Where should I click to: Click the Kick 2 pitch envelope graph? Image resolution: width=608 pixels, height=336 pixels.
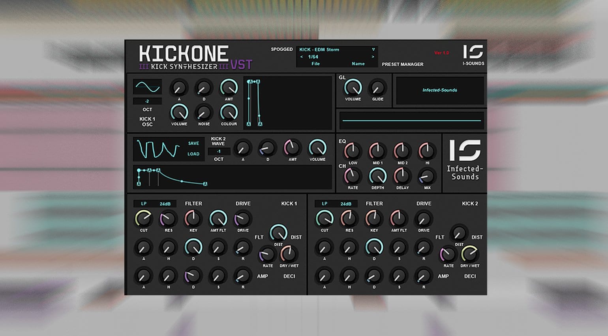point(233,177)
